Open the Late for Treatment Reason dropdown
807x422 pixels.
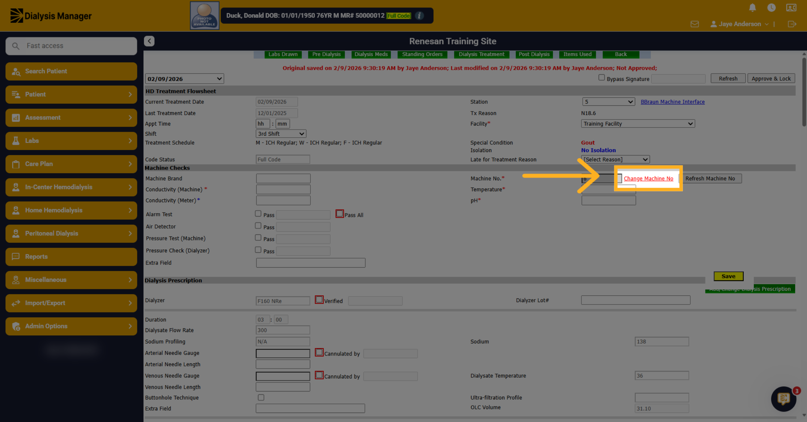pos(615,159)
